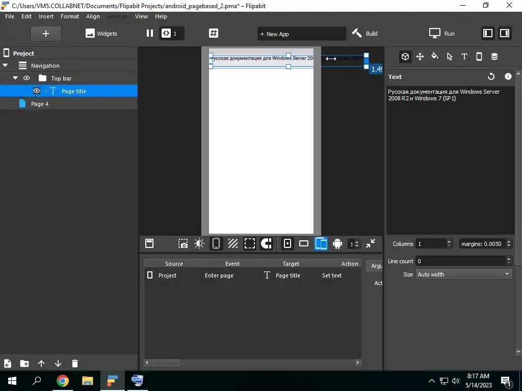Toggle the magnet snapping icon
The image size is (522, 391).
(266, 244)
